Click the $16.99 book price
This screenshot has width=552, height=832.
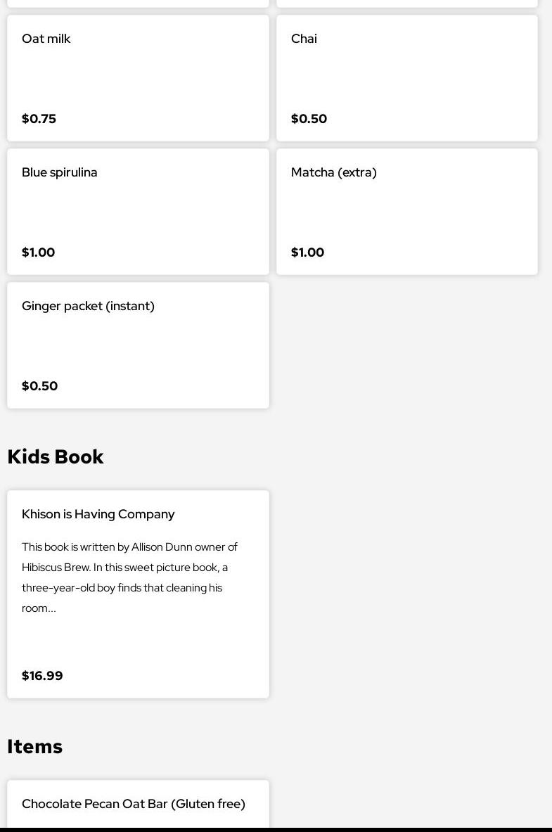coord(42,676)
